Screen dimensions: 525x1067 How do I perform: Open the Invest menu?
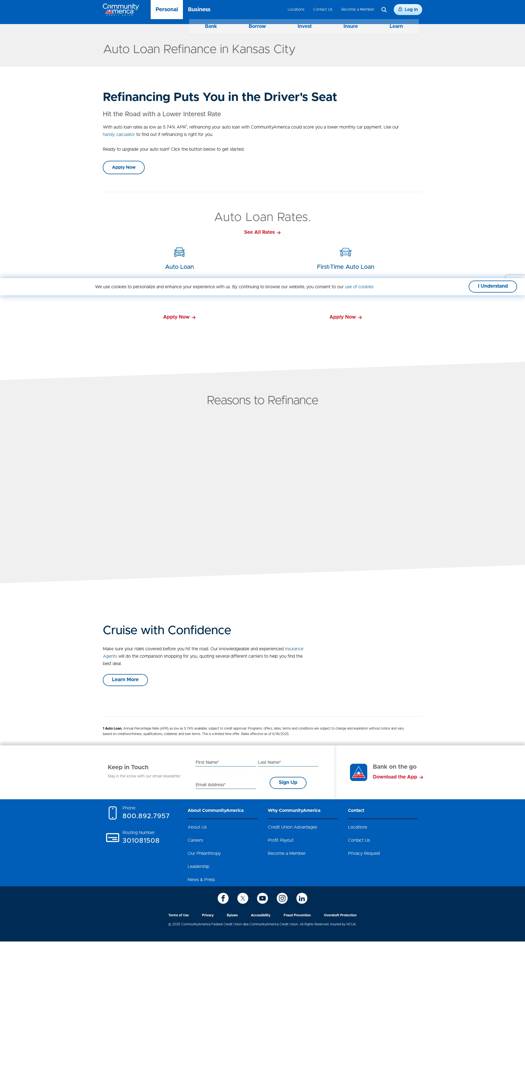pos(304,27)
